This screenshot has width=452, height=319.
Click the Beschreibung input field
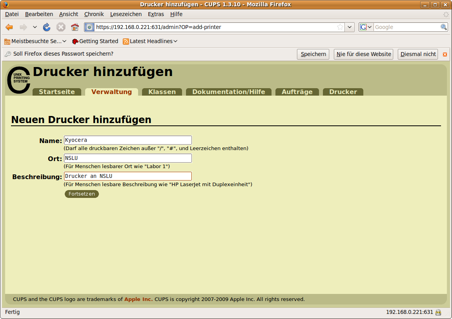point(128,176)
